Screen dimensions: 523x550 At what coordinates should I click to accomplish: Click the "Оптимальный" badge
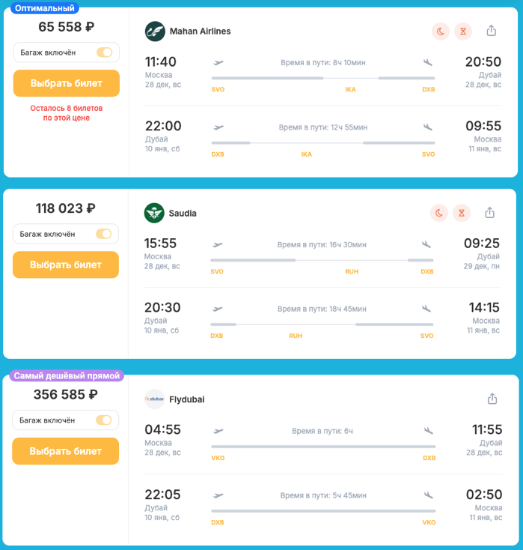(45, 8)
